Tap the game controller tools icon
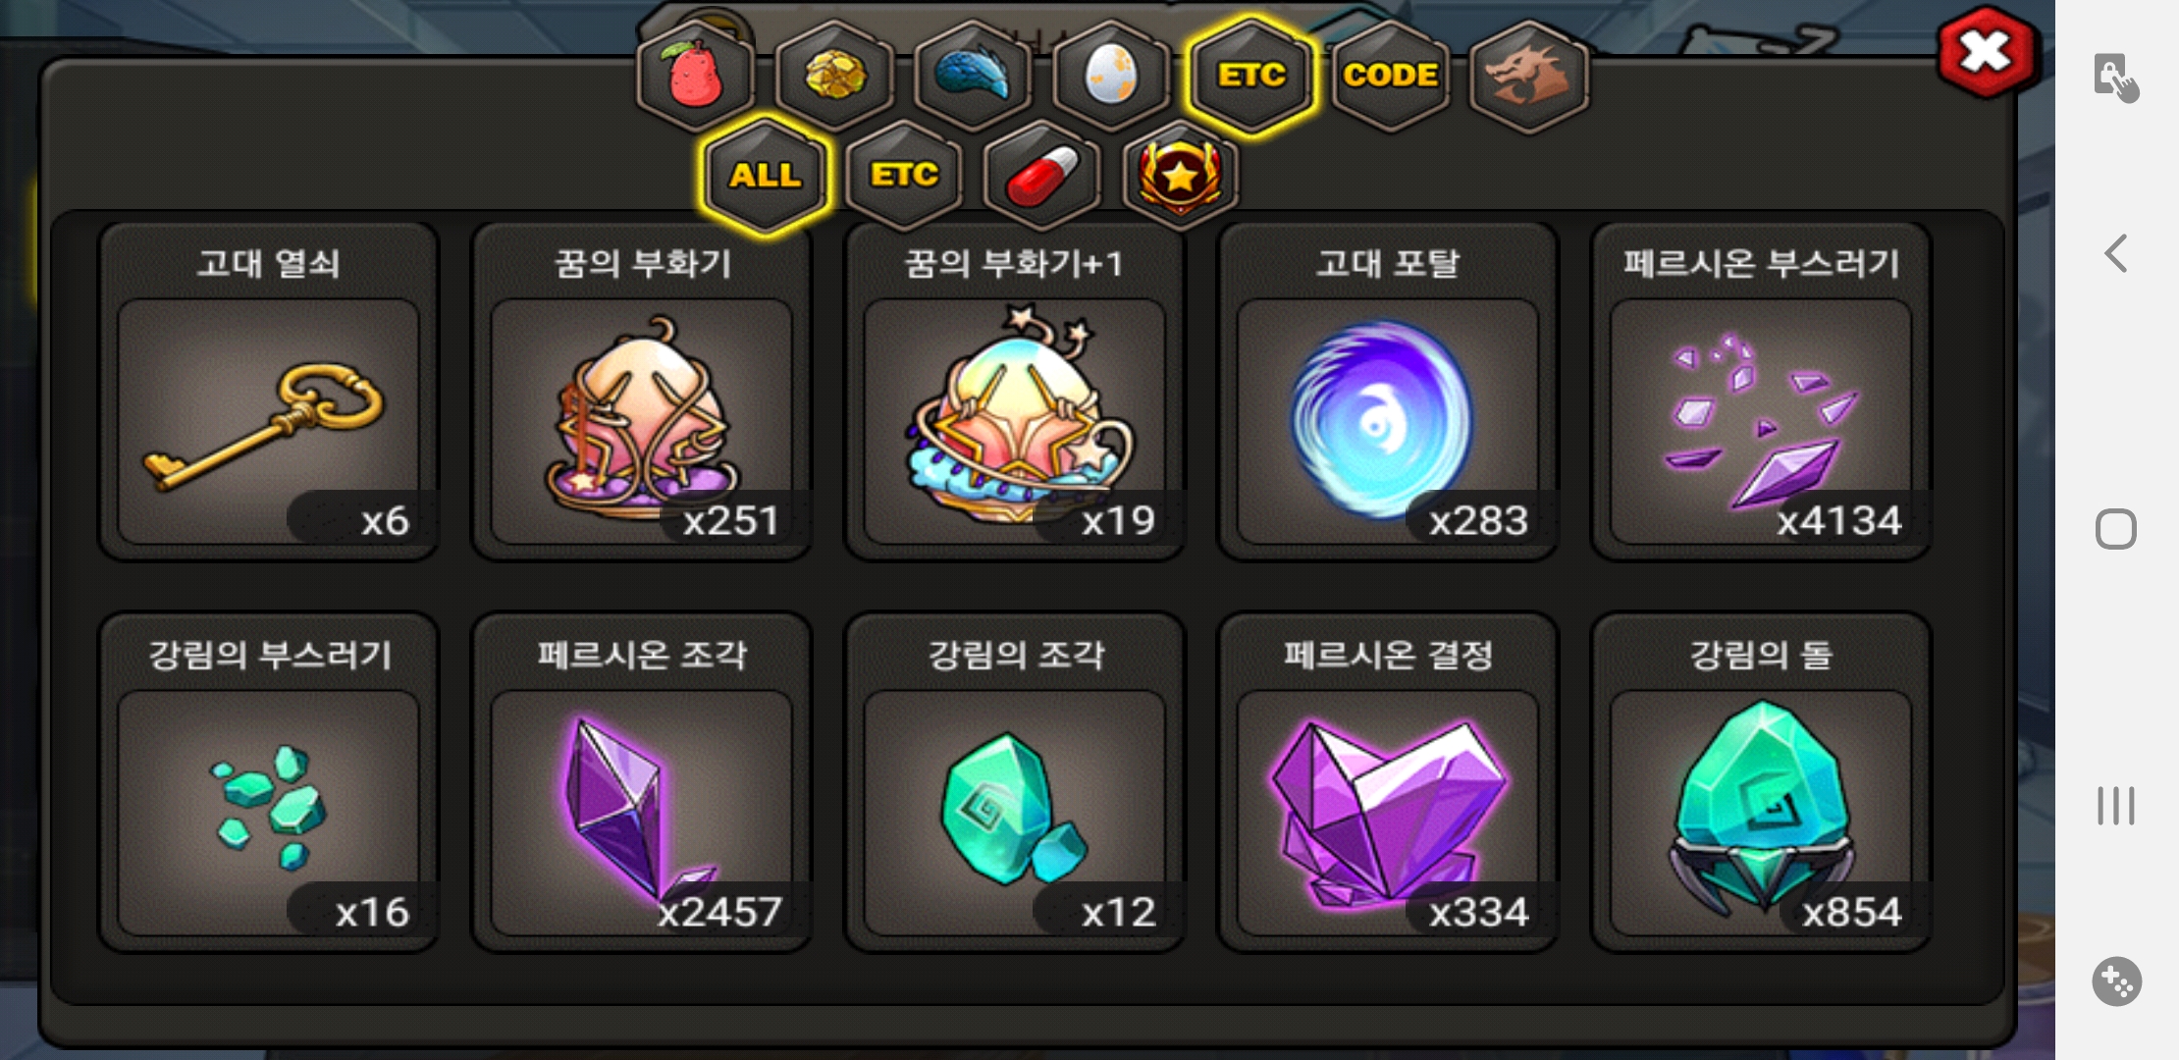Image resolution: width=2179 pixels, height=1060 pixels. coord(2116,980)
